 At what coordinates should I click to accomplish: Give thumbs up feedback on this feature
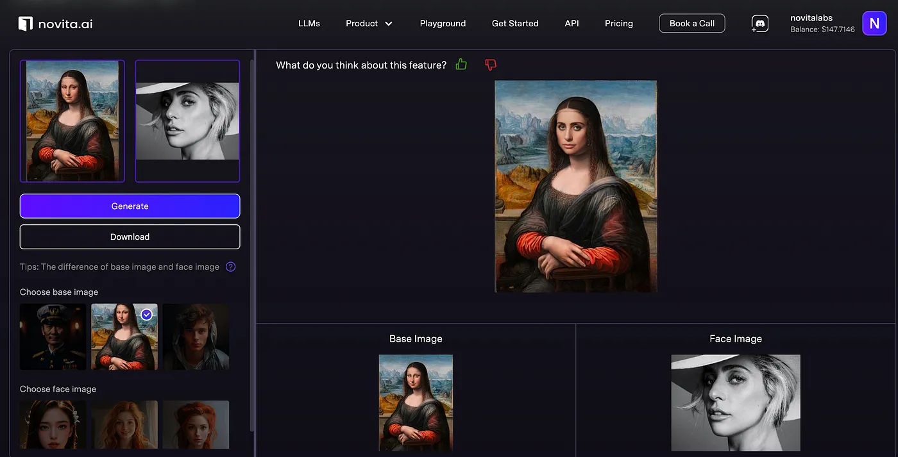coord(461,64)
